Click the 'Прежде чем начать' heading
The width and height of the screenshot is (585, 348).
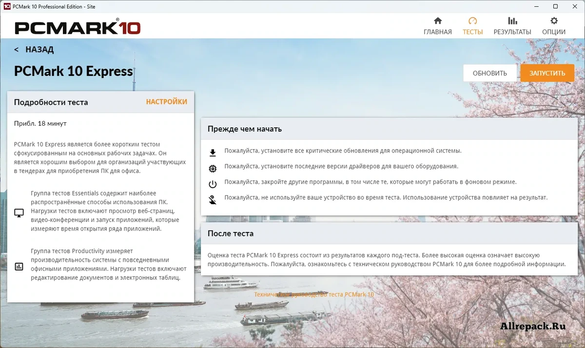[x=245, y=129]
